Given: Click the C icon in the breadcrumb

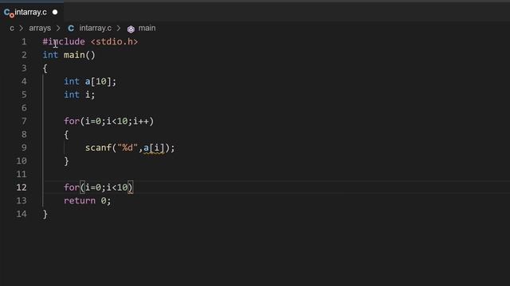Looking at the screenshot, I should pyautogui.click(x=71, y=29).
